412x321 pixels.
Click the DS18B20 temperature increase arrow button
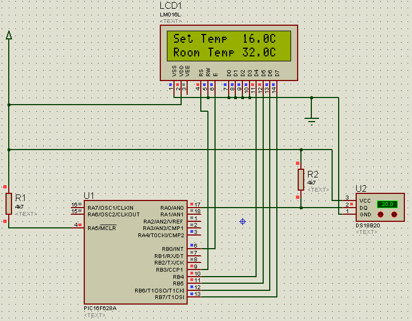[394, 215]
